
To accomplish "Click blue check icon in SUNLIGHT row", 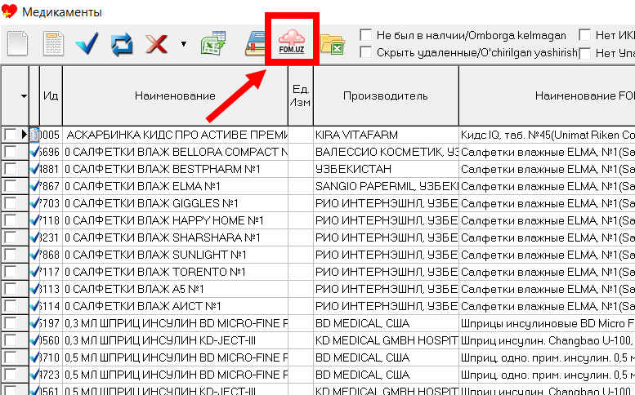I will pos(34,255).
